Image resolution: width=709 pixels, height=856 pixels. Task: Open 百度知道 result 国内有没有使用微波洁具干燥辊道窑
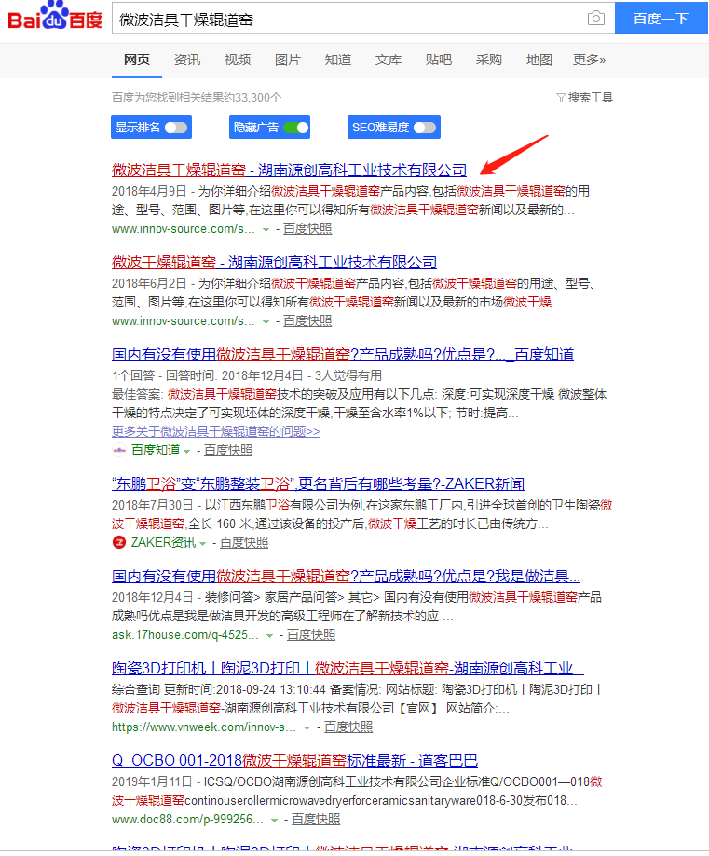343,354
